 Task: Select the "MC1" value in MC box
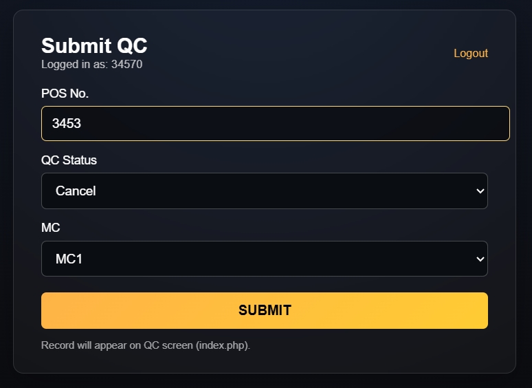[69, 259]
